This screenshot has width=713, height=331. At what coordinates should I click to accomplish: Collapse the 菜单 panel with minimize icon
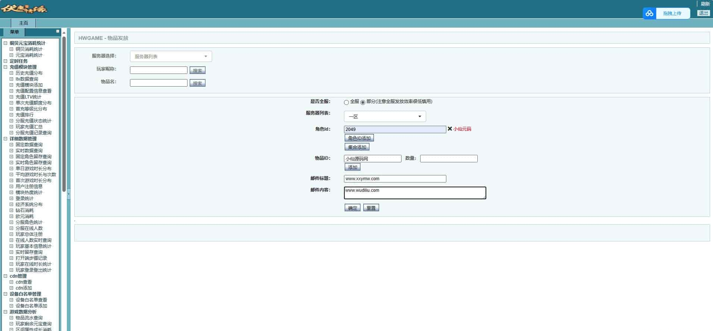click(x=58, y=31)
